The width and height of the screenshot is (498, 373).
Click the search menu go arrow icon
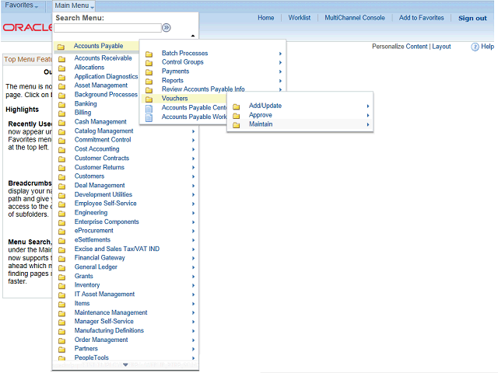167,28
